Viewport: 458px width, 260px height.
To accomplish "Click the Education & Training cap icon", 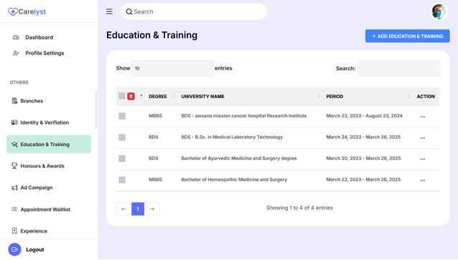I will coord(14,144).
